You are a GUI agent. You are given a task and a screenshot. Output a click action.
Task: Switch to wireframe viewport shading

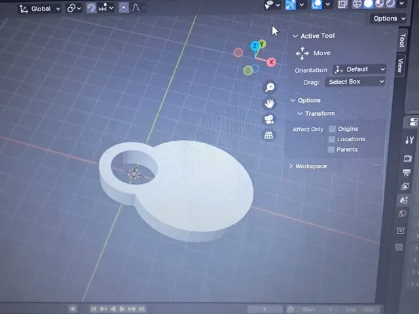click(357, 4)
